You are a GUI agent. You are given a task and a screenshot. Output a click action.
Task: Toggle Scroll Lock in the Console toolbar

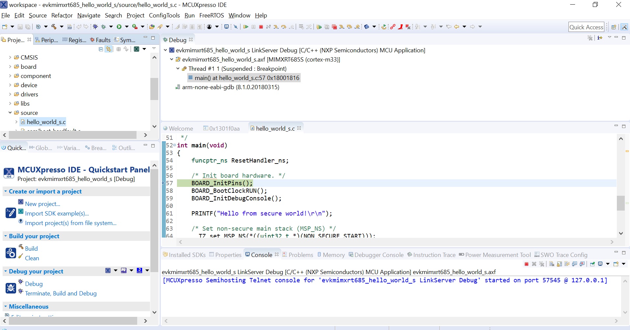(x=559, y=264)
